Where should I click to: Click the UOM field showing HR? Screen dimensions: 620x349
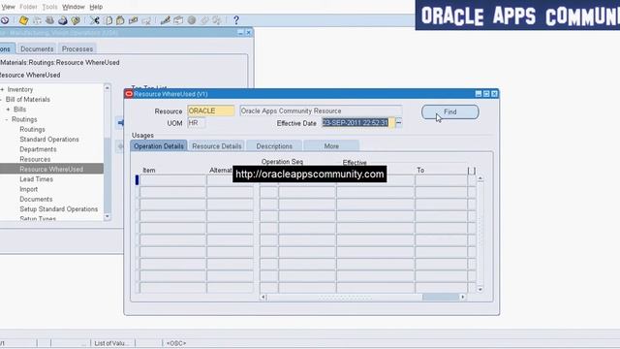tap(197, 123)
